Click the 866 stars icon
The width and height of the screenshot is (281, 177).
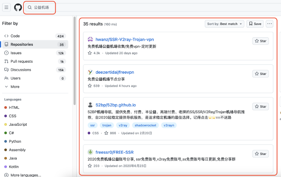106,133
